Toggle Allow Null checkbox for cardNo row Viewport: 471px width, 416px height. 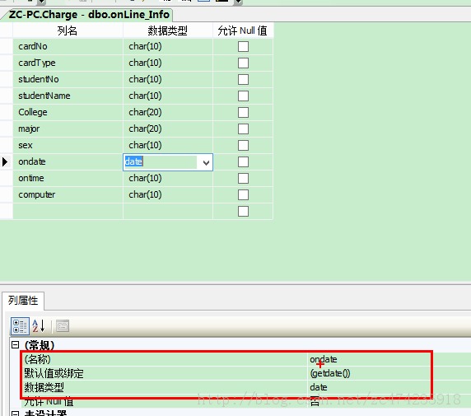pos(243,47)
